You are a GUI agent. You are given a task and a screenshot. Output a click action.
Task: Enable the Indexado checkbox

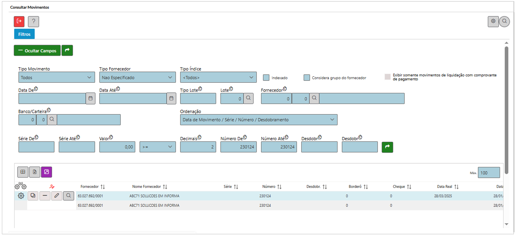click(266, 78)
